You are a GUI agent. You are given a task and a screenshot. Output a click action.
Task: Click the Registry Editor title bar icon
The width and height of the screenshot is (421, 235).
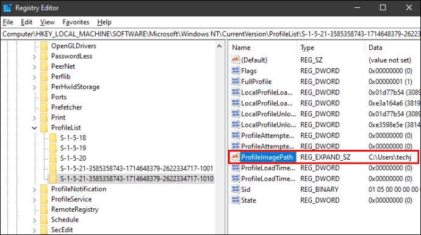pos(7,8)
